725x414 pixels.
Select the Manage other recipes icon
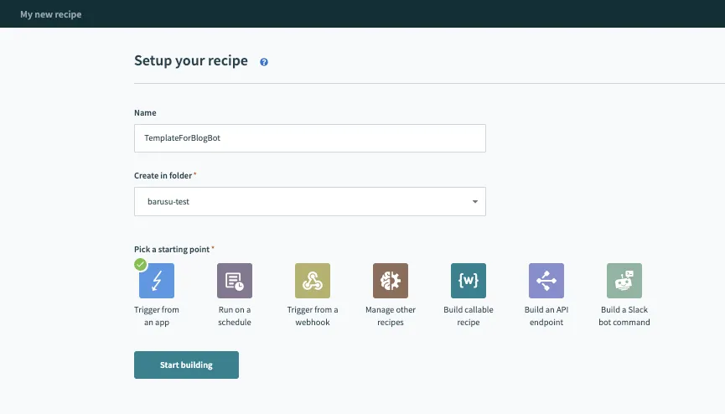pos(391,281)
